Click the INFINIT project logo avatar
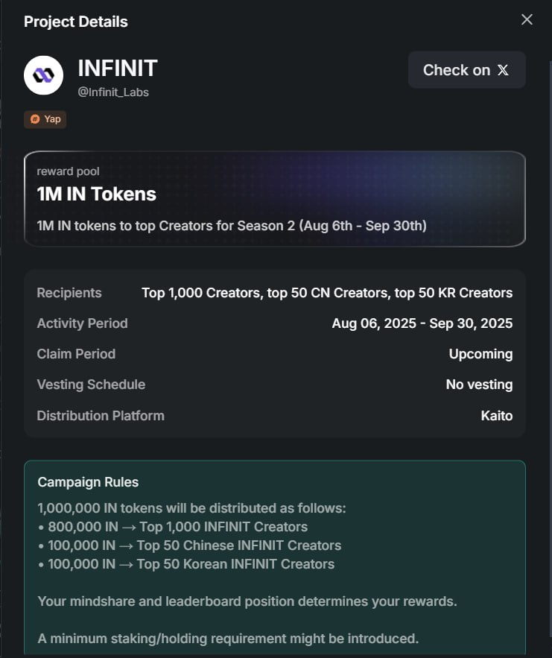 pos(43,75)
